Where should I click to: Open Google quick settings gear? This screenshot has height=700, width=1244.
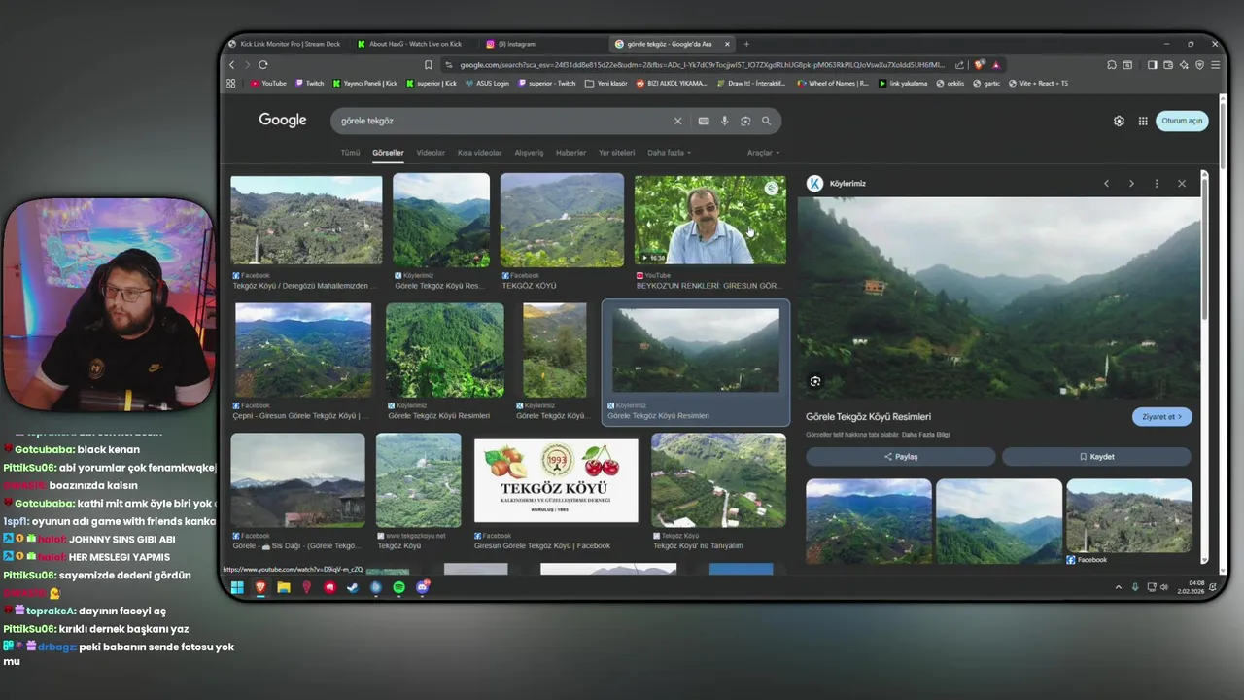(1119, 121)
